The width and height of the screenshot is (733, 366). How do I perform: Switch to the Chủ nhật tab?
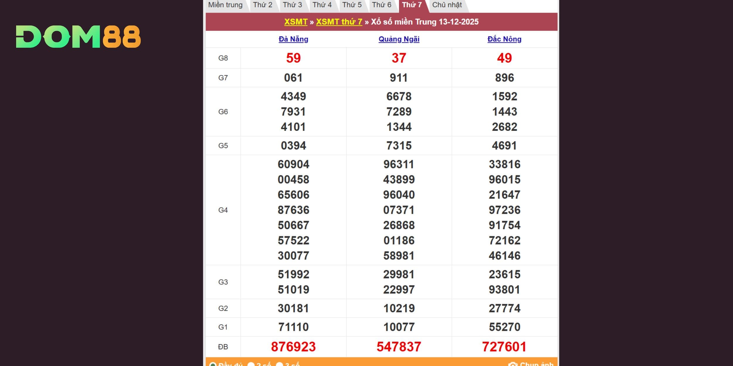447,5
